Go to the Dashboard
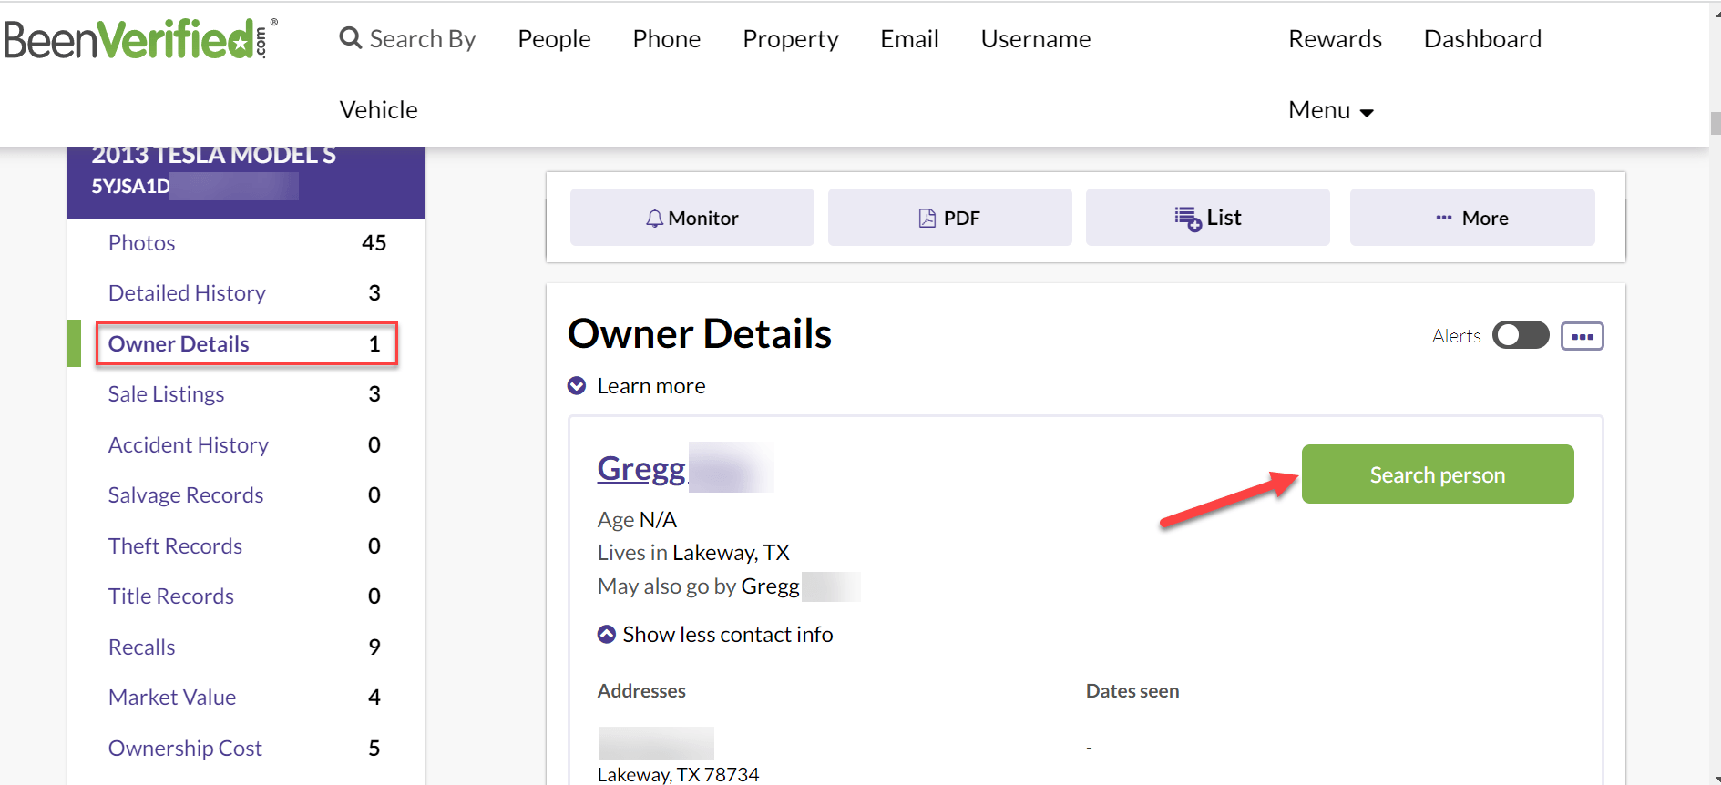The width and height of the screenshot is (1721, 785). pos(1482,39)
